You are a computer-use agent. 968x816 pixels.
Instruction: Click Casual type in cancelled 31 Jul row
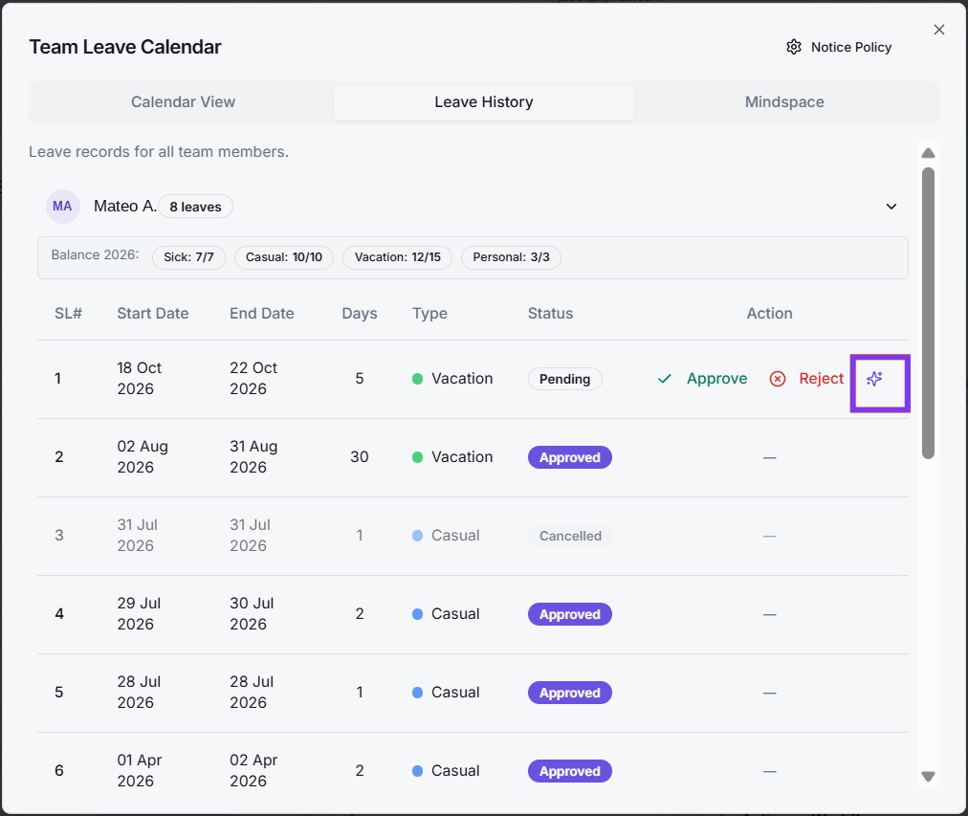[446, 535]
